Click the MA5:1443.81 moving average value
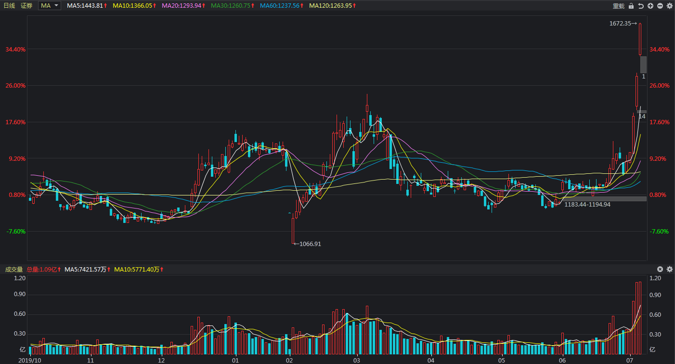The image size is (675, 364). 85,6
